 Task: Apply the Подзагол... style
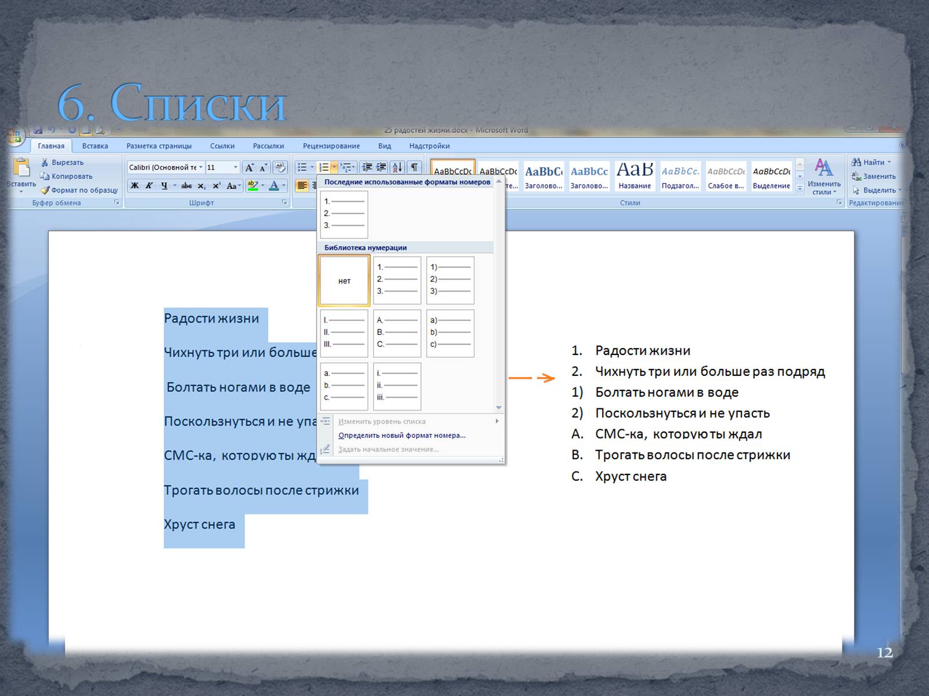tap(680, 176)
